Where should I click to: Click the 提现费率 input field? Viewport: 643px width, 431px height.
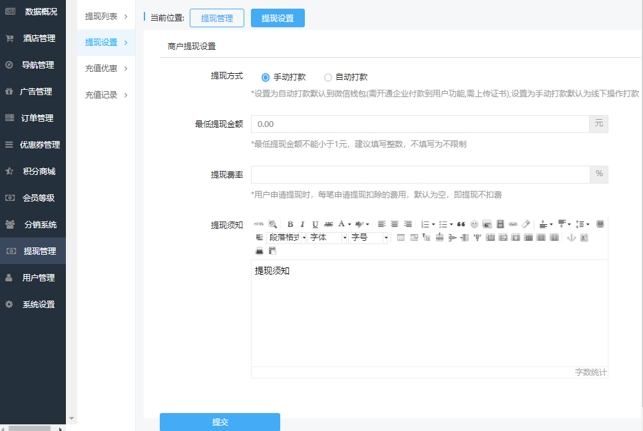(420, 174)
